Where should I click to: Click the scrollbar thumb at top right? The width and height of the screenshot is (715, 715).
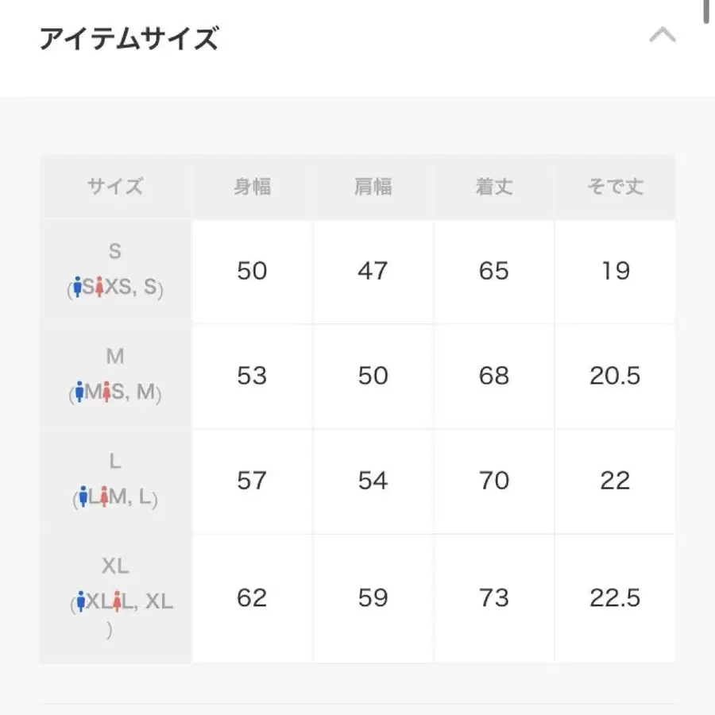coord(705,12)
